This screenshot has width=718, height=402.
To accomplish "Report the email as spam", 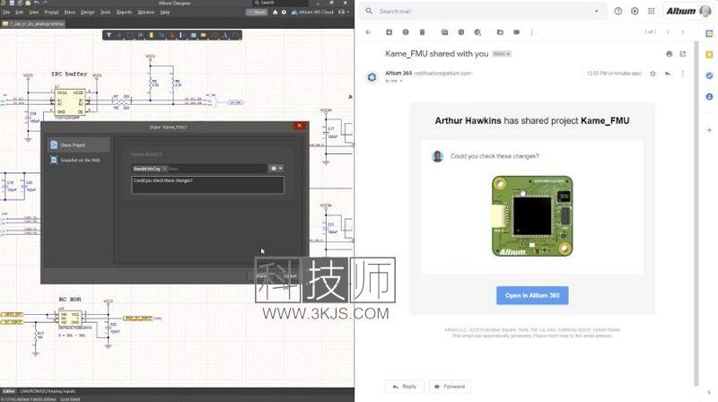I will point(406,32).
